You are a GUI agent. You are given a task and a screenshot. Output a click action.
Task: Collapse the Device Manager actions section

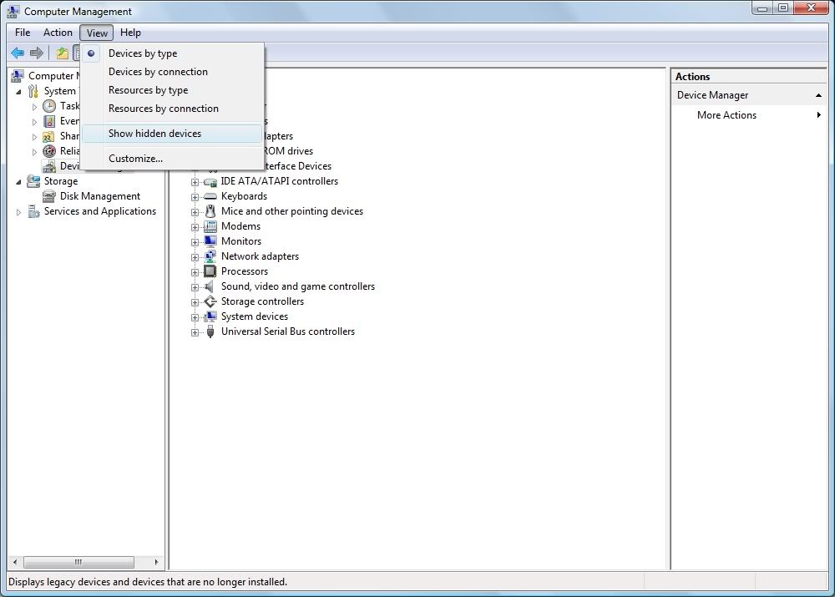click(x=818, y=95)
